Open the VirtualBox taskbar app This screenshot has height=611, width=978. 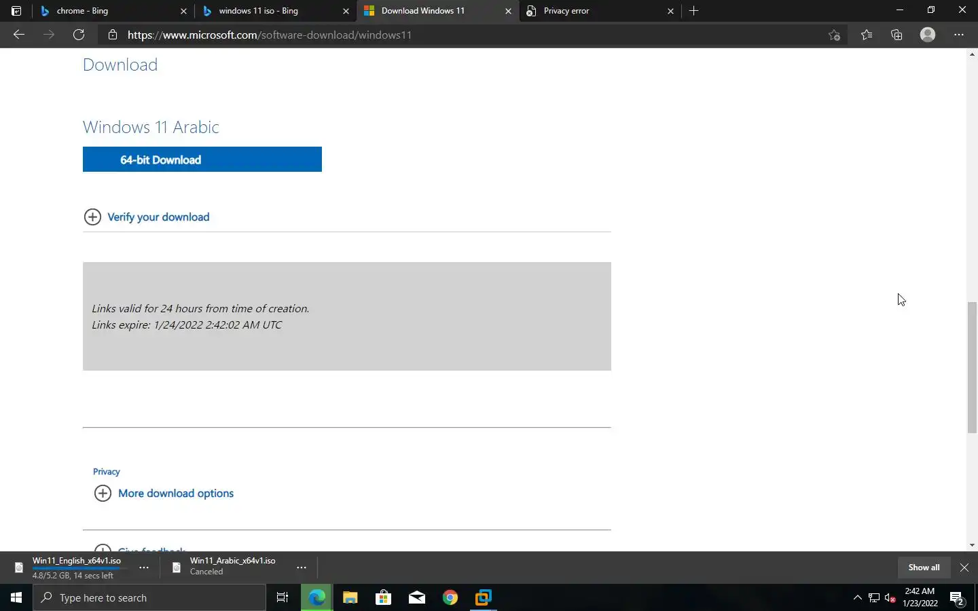click(483, 597)
